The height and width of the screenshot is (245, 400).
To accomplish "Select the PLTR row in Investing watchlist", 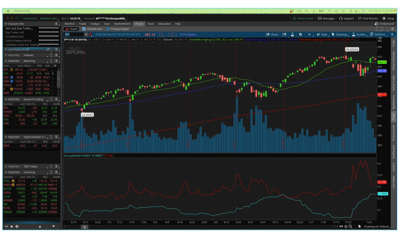I will (31, 208).
